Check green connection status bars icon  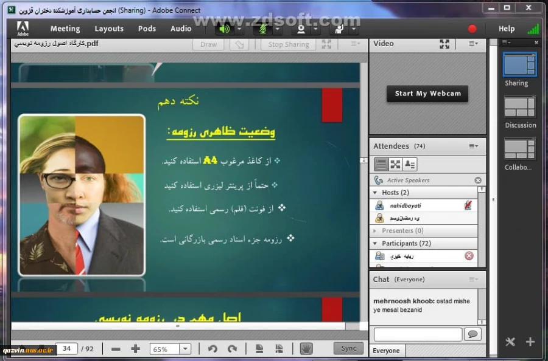pyautogui.click(x=533, y=29)
